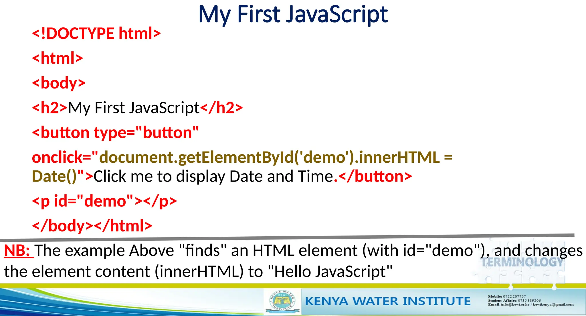Click the slide title "My First JavaScript"
586x316 pixels.
[x=293, y=14]
